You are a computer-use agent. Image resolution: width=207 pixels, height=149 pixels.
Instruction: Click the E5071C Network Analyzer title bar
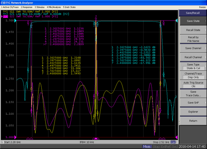click(103, 2)
